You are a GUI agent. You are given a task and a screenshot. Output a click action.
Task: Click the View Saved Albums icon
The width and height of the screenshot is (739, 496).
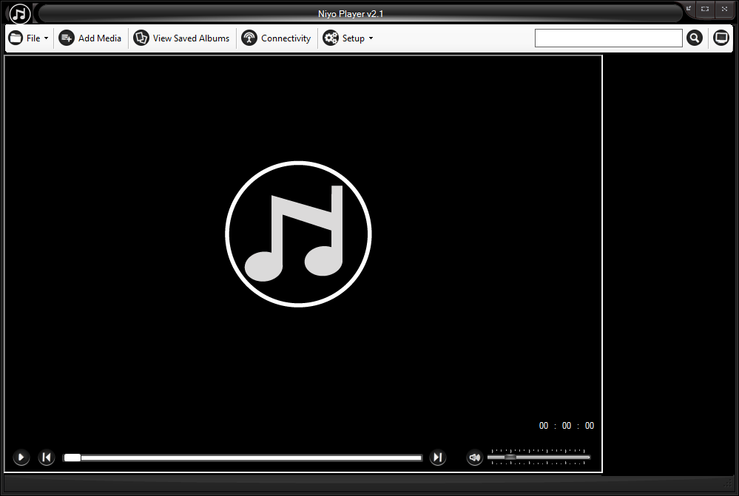pos(141,38)
